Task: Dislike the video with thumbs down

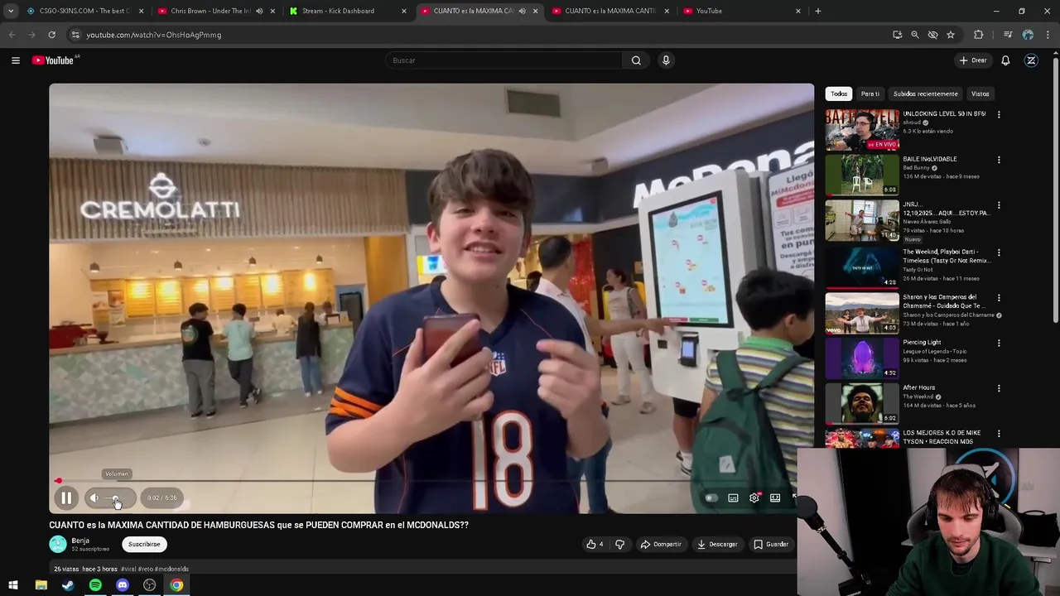Action: 619,544
